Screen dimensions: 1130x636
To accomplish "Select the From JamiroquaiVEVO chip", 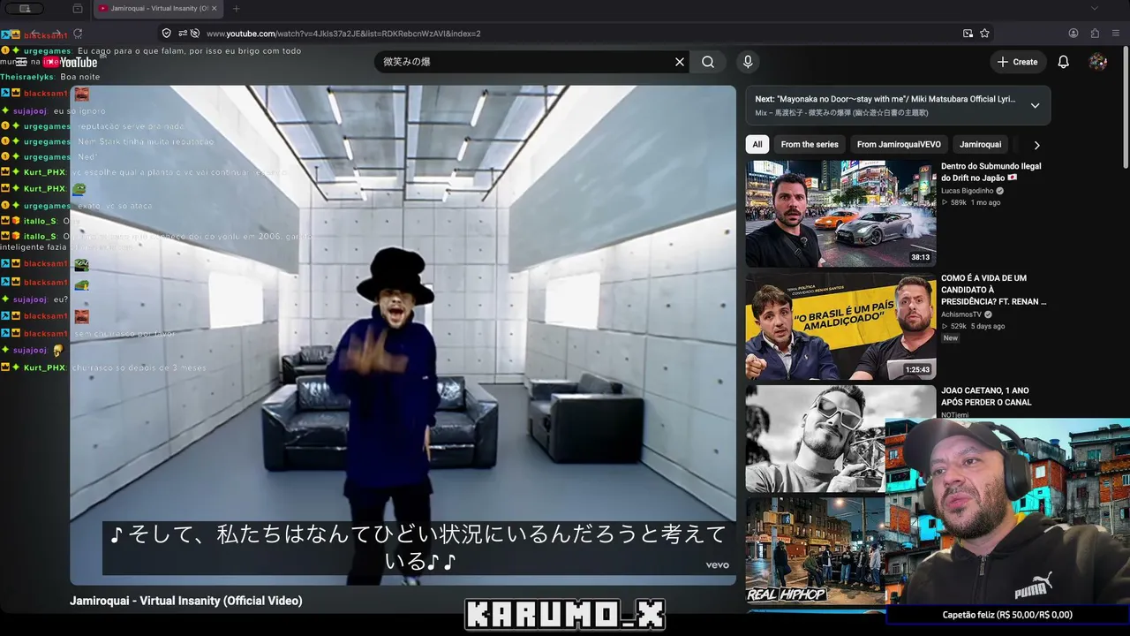I will pyautogui.click(x=899, y=145).
